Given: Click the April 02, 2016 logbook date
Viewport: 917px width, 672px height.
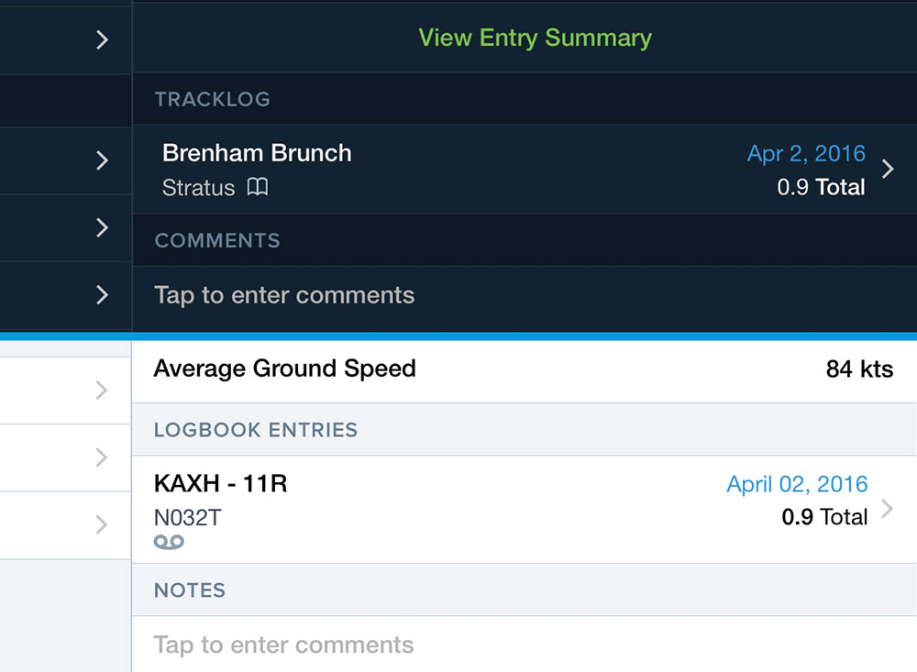Looking at the screenshot, I should pos(797,484).
